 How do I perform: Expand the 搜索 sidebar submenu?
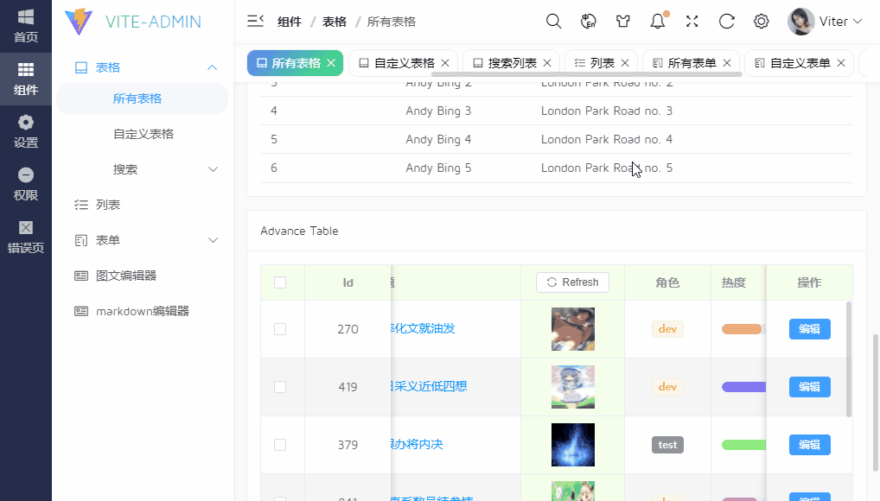tap(144, 169)
